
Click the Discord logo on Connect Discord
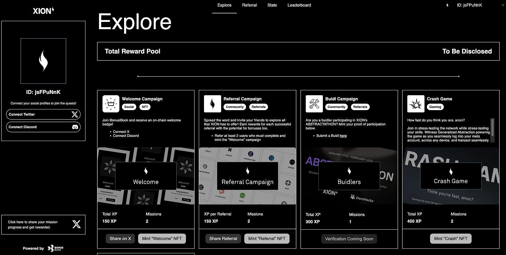[75, 127]
